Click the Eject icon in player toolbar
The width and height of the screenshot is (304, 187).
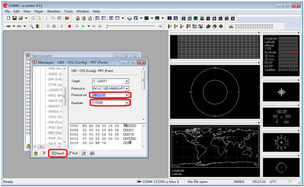(48, 26)
